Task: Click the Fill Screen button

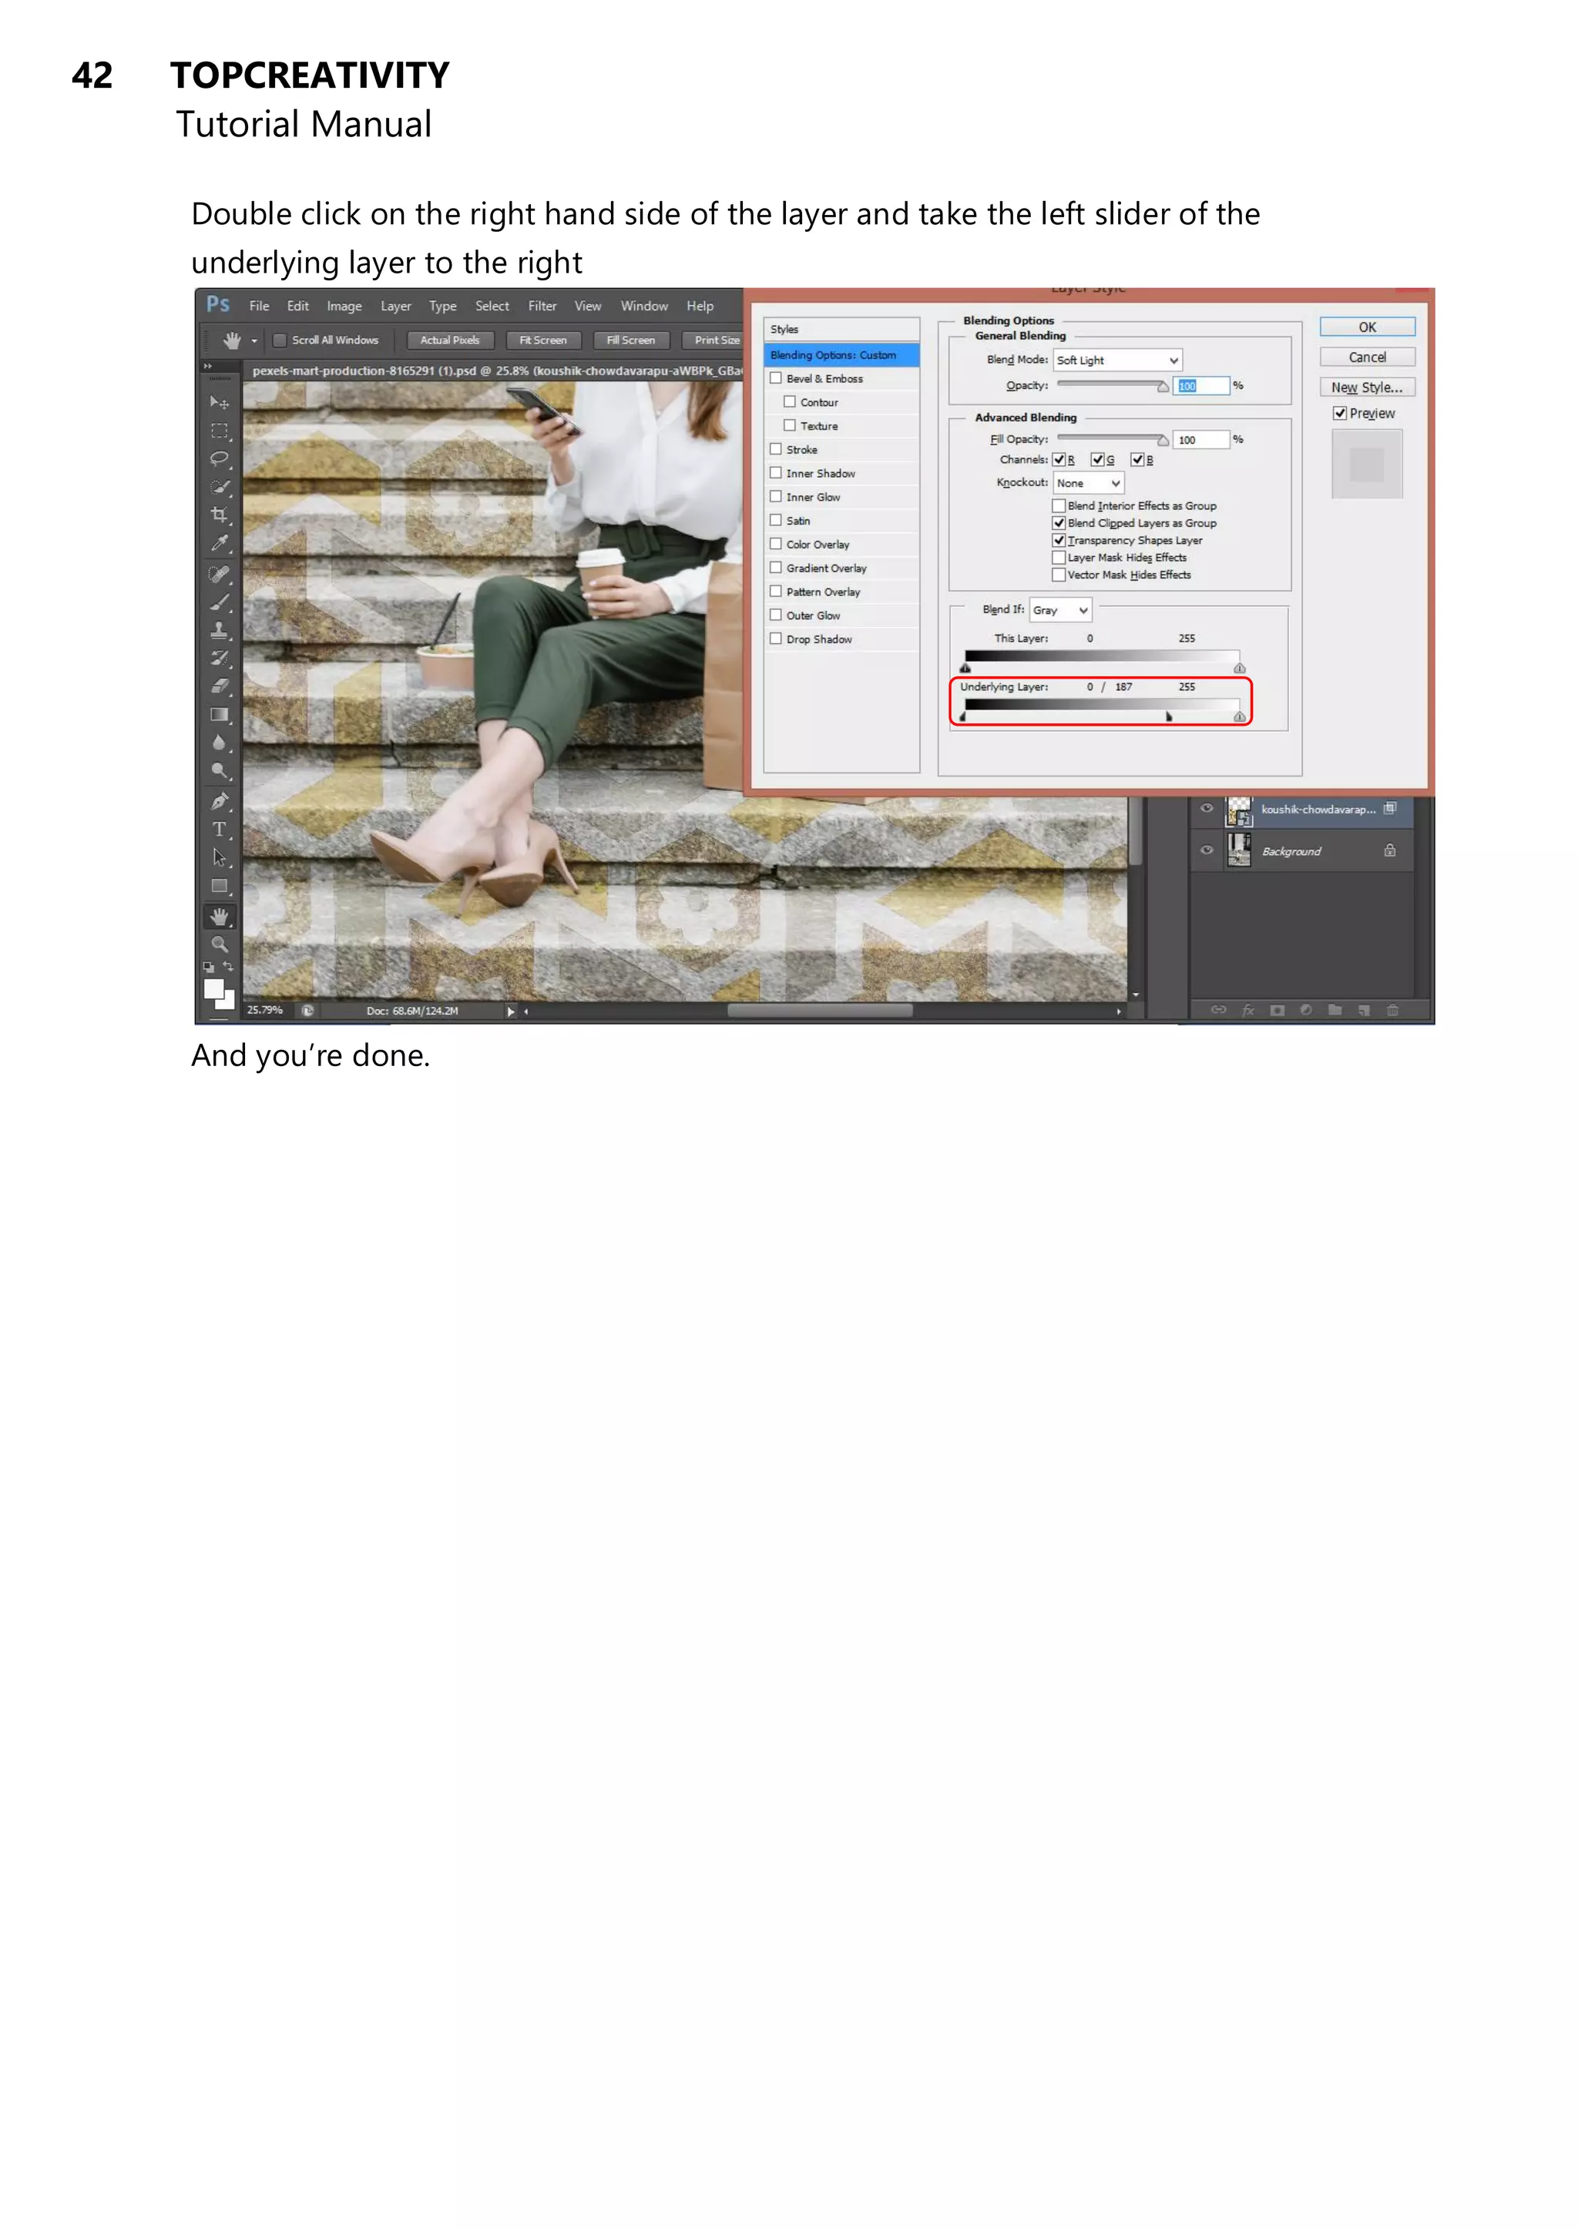Action: [x=630, y=340]
